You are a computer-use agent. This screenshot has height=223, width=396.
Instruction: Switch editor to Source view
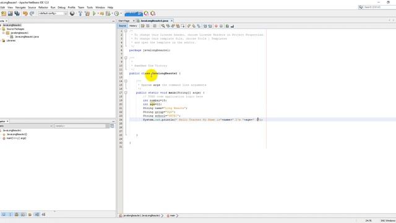point(123,26)
